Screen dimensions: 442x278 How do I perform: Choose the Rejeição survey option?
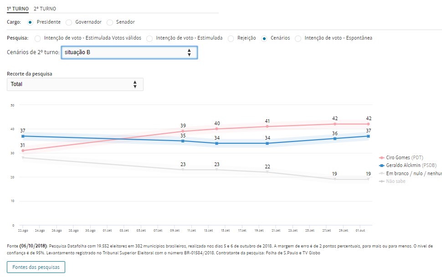click(231, 38)
